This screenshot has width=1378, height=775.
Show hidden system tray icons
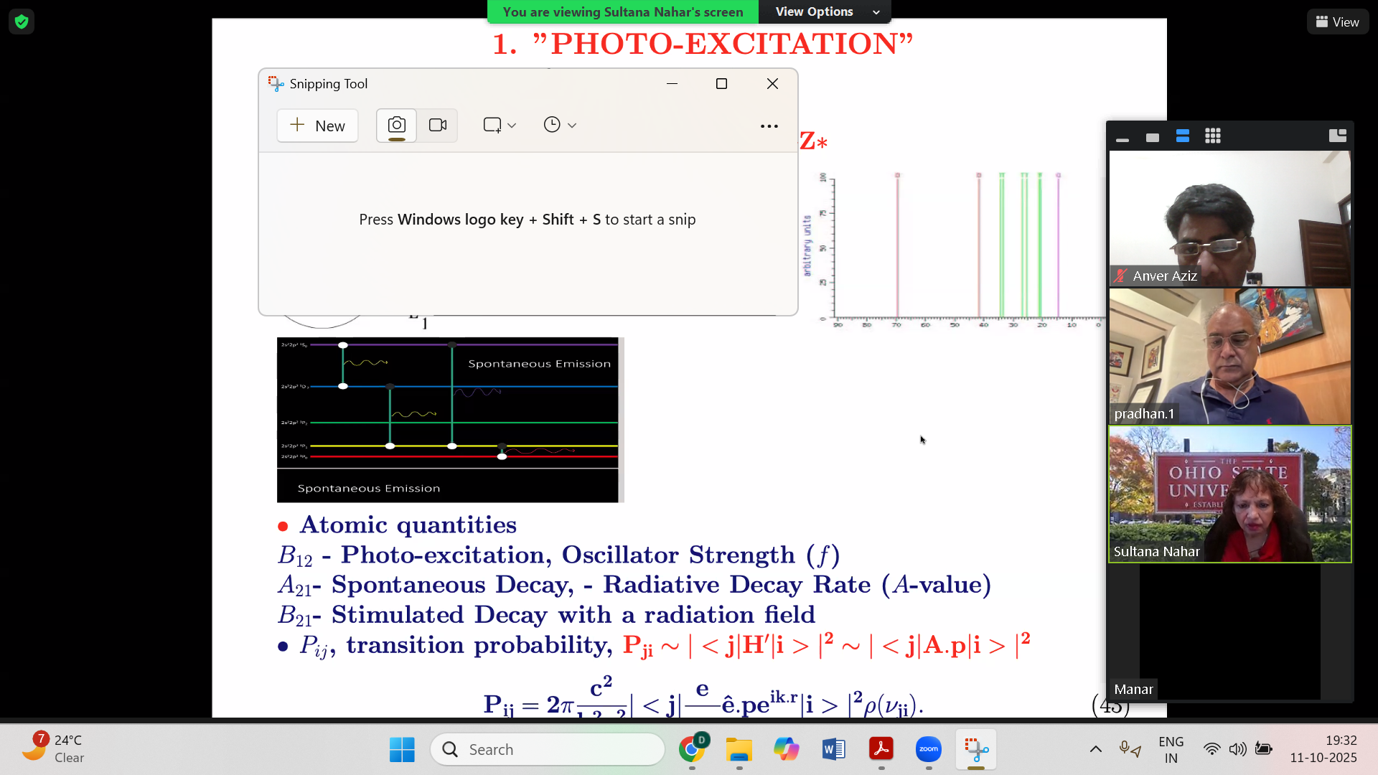(x=1095, y=749)
